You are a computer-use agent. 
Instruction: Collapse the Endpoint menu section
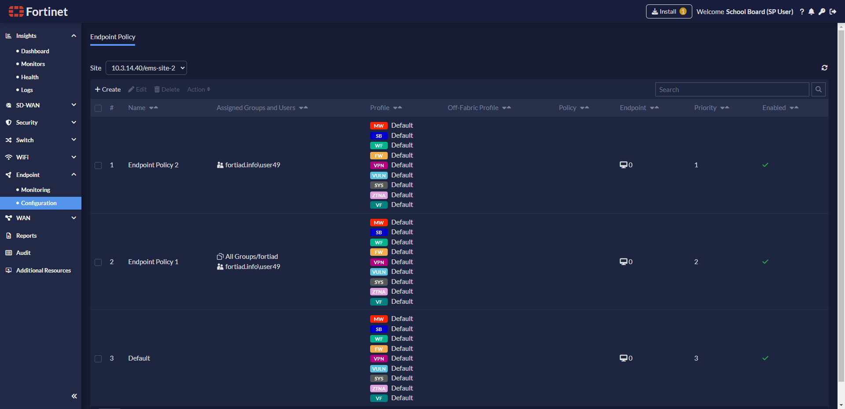coord(73,174)
